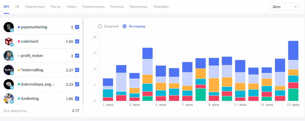Image resolution: width=305 pixels, height=121 pixels.
Task: Open the День period dropdown
Action: coord(284,7)
